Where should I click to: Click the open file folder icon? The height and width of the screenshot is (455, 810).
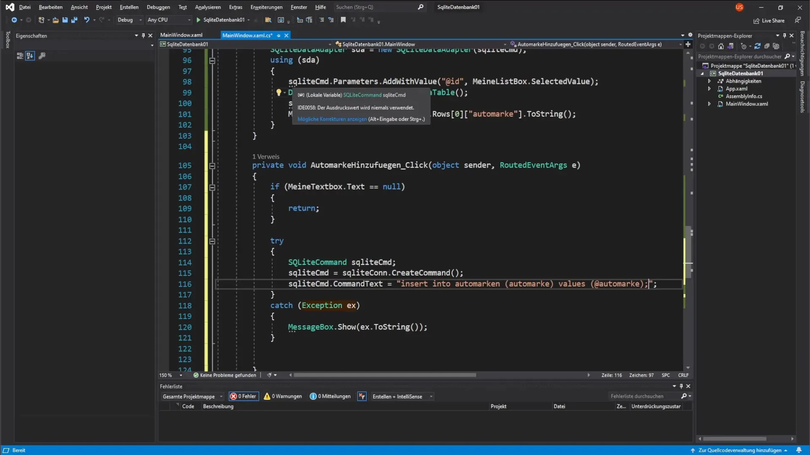56,20
